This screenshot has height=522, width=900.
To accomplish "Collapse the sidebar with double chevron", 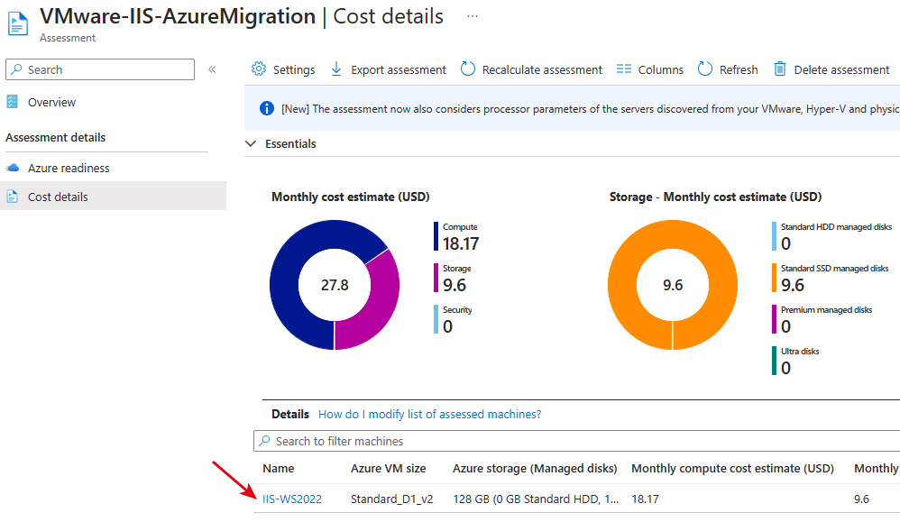I will 212,69.
